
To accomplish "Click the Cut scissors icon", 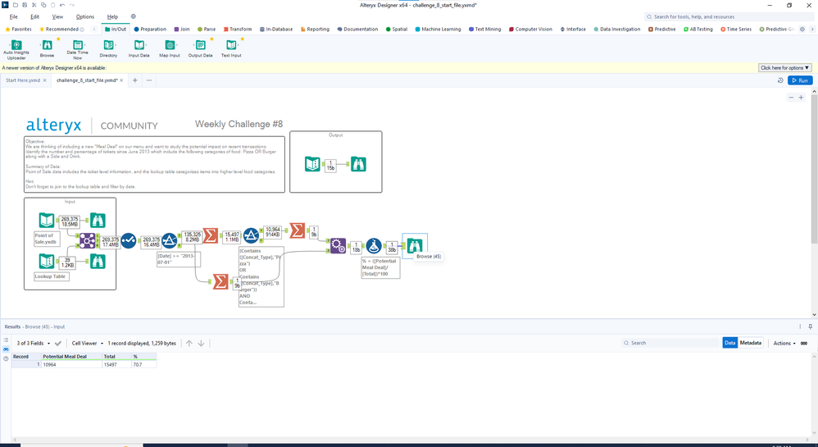I will [x=34, y=5].
